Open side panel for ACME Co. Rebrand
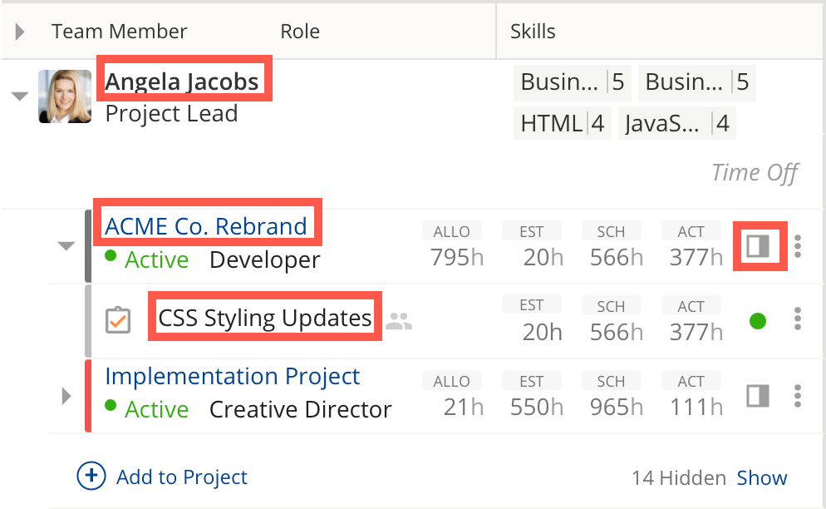 (x=757, y=245)
